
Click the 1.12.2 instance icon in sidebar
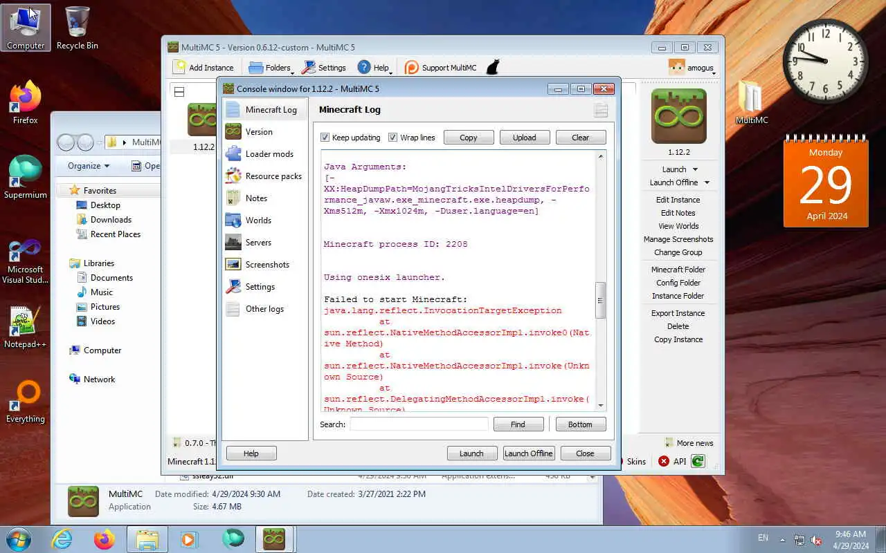pos(678,115)
